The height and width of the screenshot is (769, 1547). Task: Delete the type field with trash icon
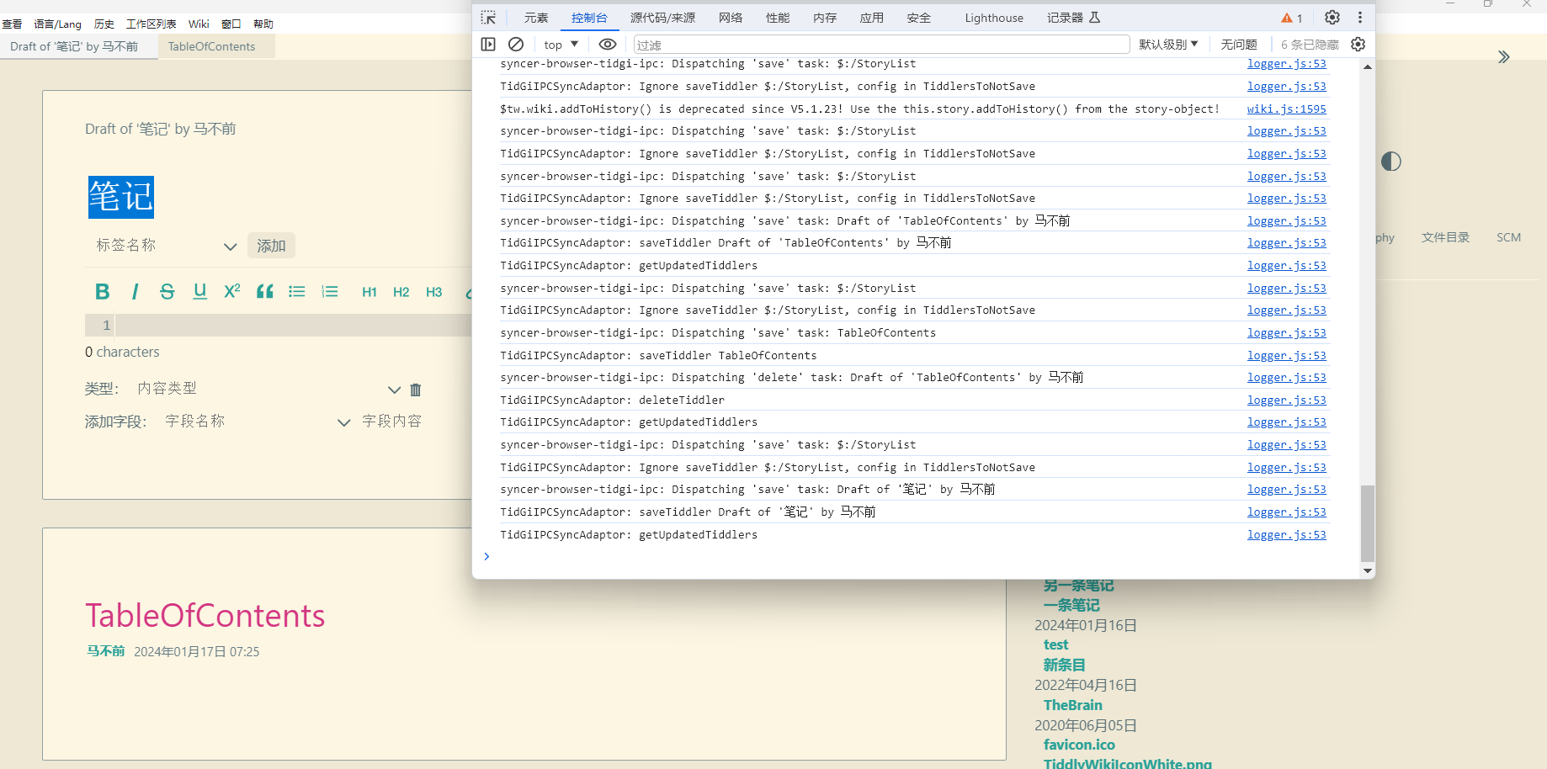(416, 390)
